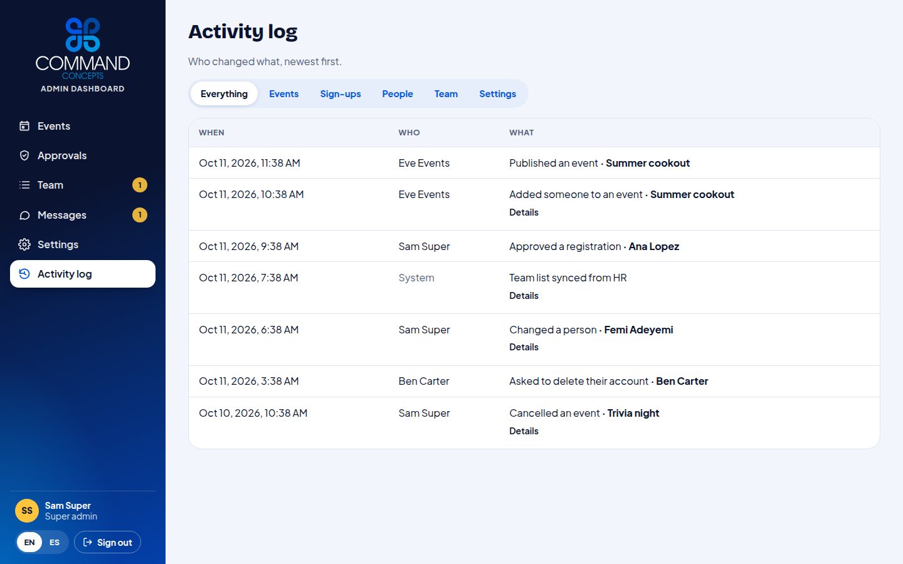Filter activity log by Settings tab
Image resolution: width=903 pixels, height=564 pixels.
497,94
